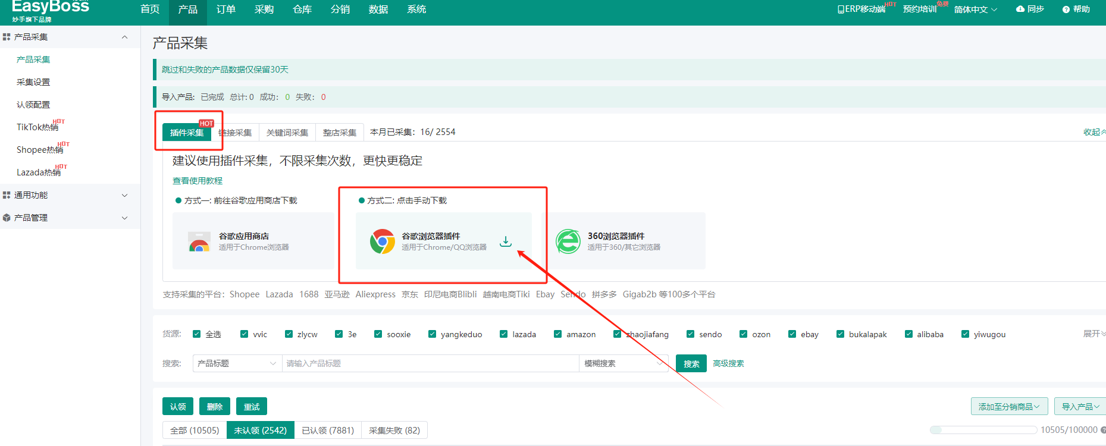Screen dimensions: 1106x446
Task: Collapse the plugin panel with 收起
Action: [x=1094, y=132]
